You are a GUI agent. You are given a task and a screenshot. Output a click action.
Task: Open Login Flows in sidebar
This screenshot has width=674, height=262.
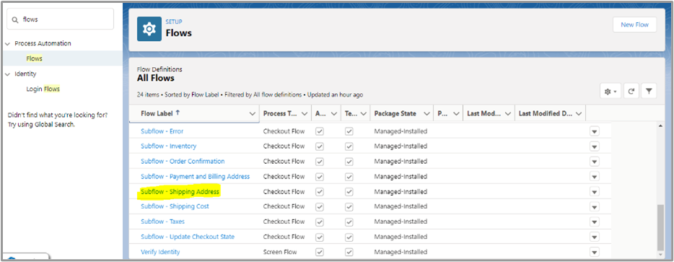(x=43, y=89)
